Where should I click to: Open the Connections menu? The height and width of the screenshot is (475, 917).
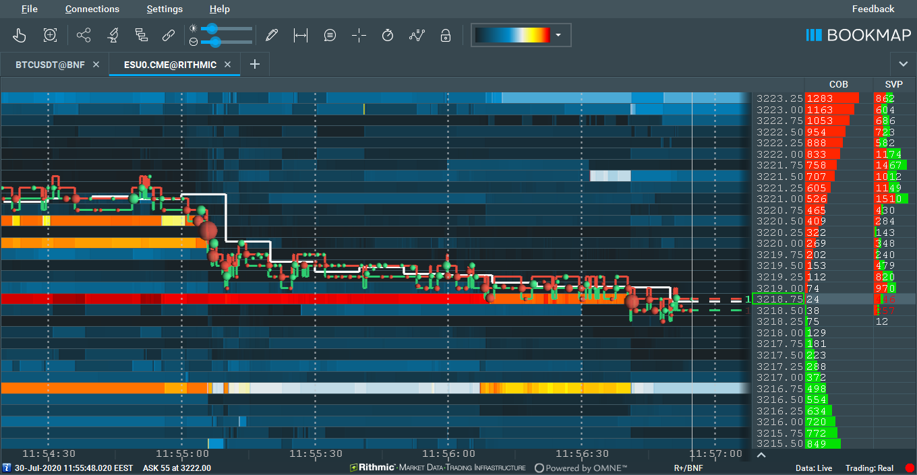tap(92, 9)
